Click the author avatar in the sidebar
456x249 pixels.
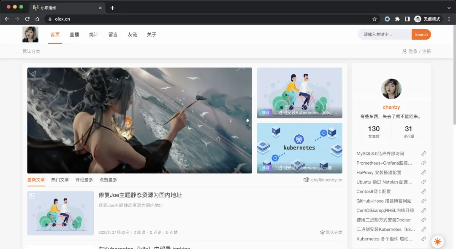pyautogui.click(x=391, y=89)
